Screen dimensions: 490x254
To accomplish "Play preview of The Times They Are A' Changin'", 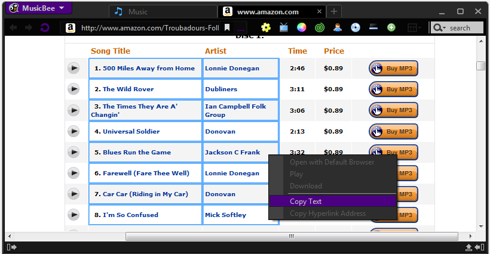I will (73, 110).
